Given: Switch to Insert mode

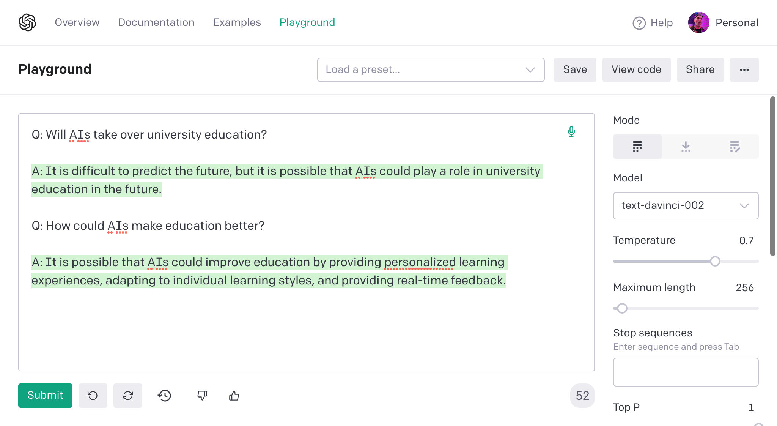Looking at the screenshot, I should coord(686,147).
